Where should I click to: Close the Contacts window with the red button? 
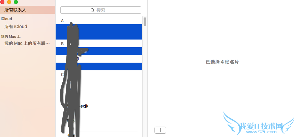pos(2,2)
